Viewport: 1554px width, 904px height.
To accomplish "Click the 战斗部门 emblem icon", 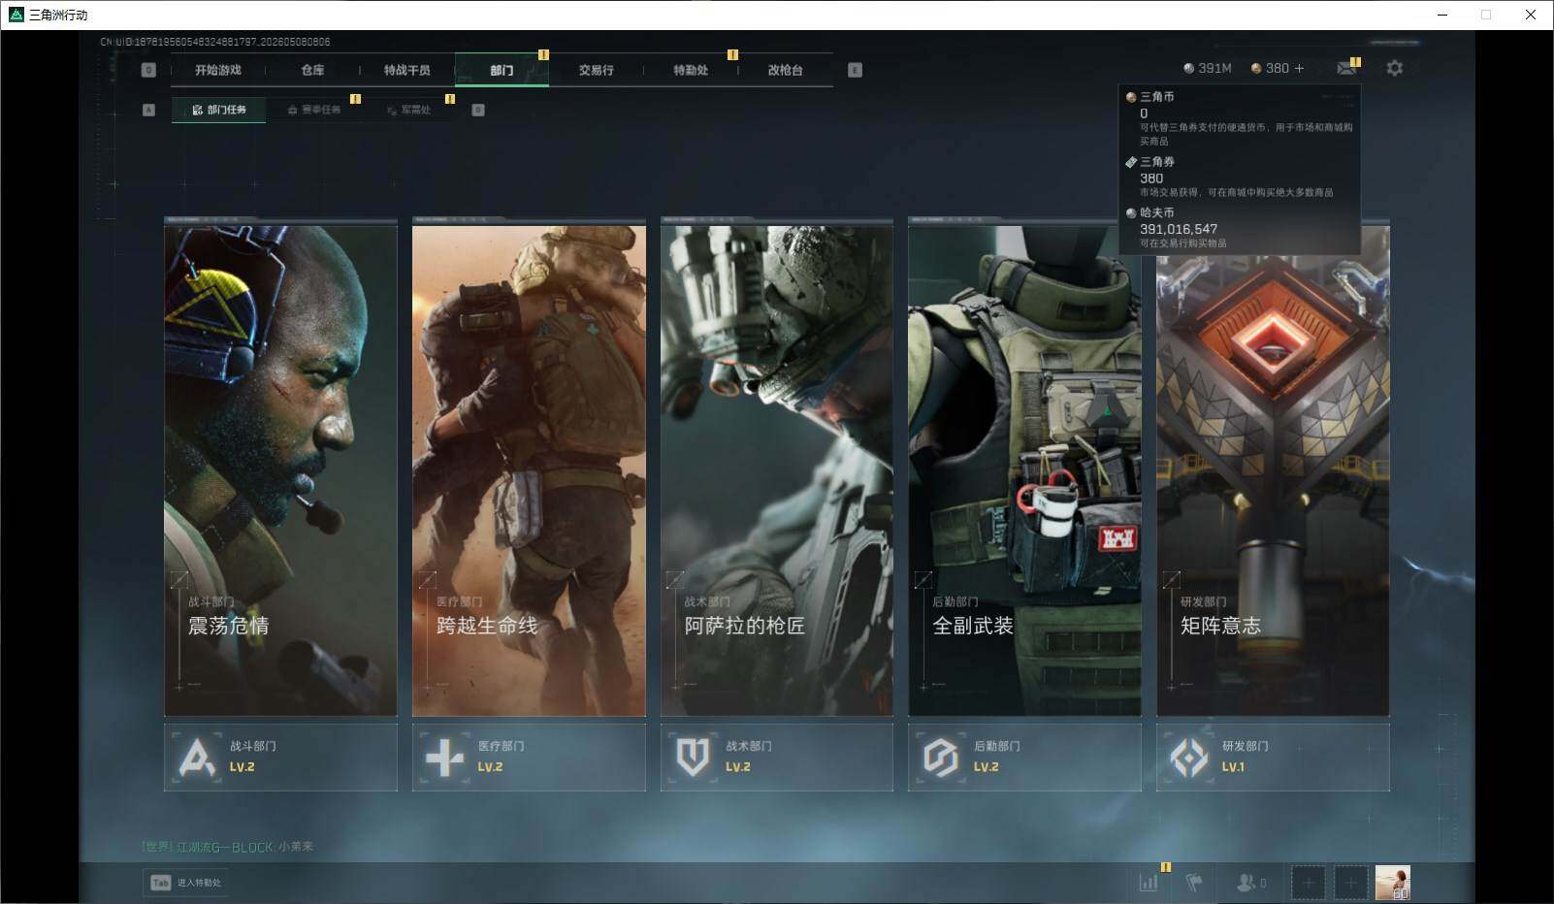I will (197, 758).
